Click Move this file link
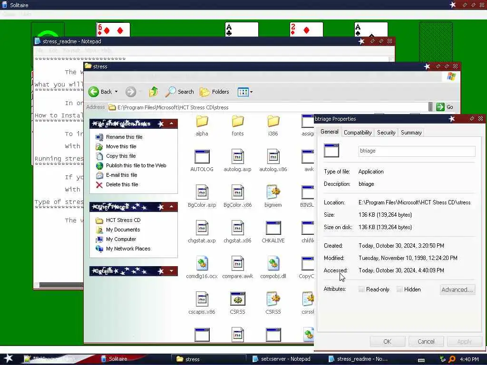This screenshot has width=487, height=365. tap(121, 146)
